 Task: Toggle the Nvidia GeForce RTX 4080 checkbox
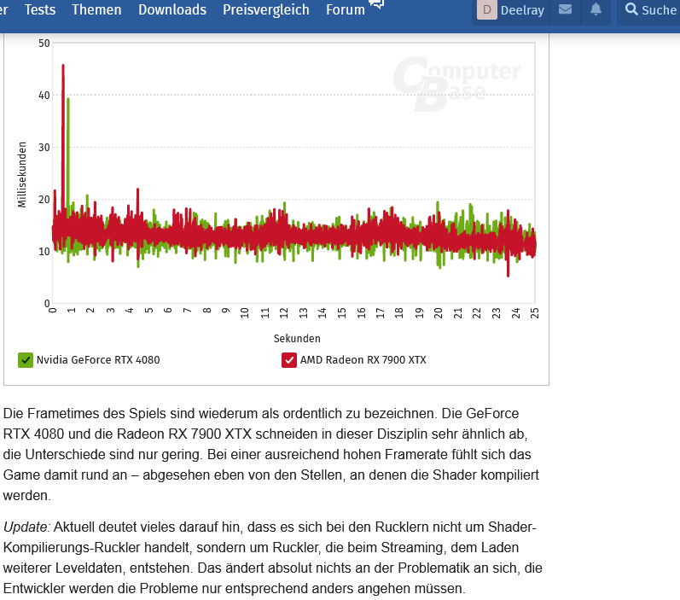(x=25, y=360)
